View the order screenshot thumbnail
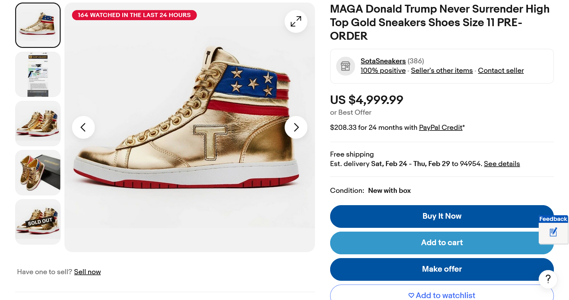 [38, 74]
